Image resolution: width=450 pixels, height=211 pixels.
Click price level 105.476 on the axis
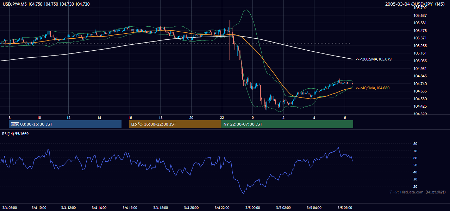tap(420, 31)
